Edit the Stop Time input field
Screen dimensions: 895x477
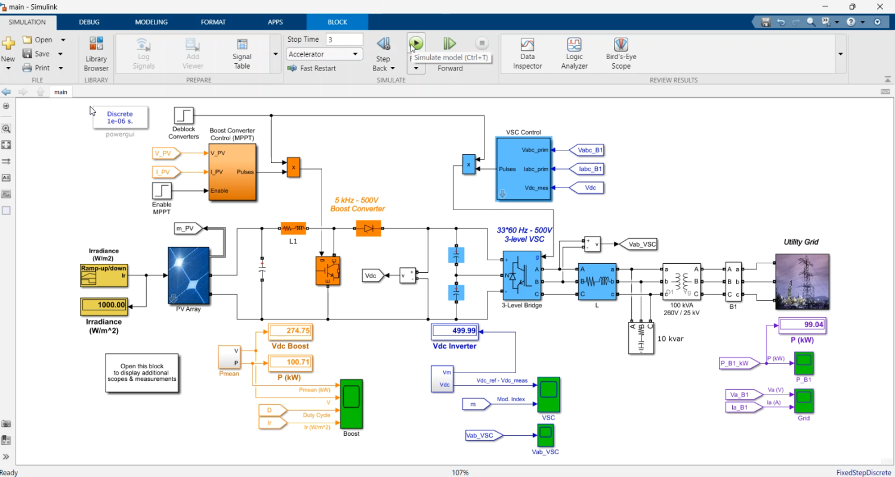[345, 39]
